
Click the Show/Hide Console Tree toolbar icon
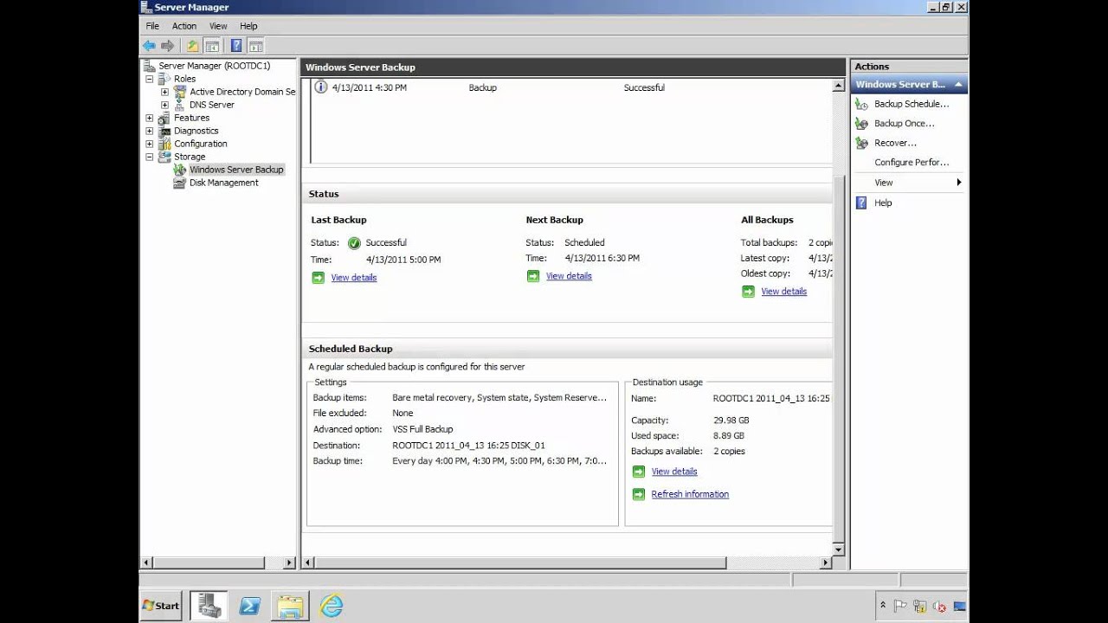point(212,46)
